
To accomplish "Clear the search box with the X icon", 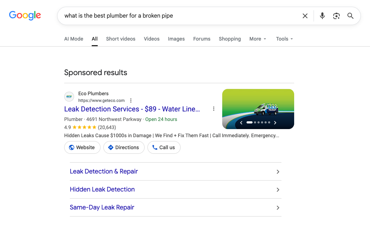I will click(x=305, y=16).
